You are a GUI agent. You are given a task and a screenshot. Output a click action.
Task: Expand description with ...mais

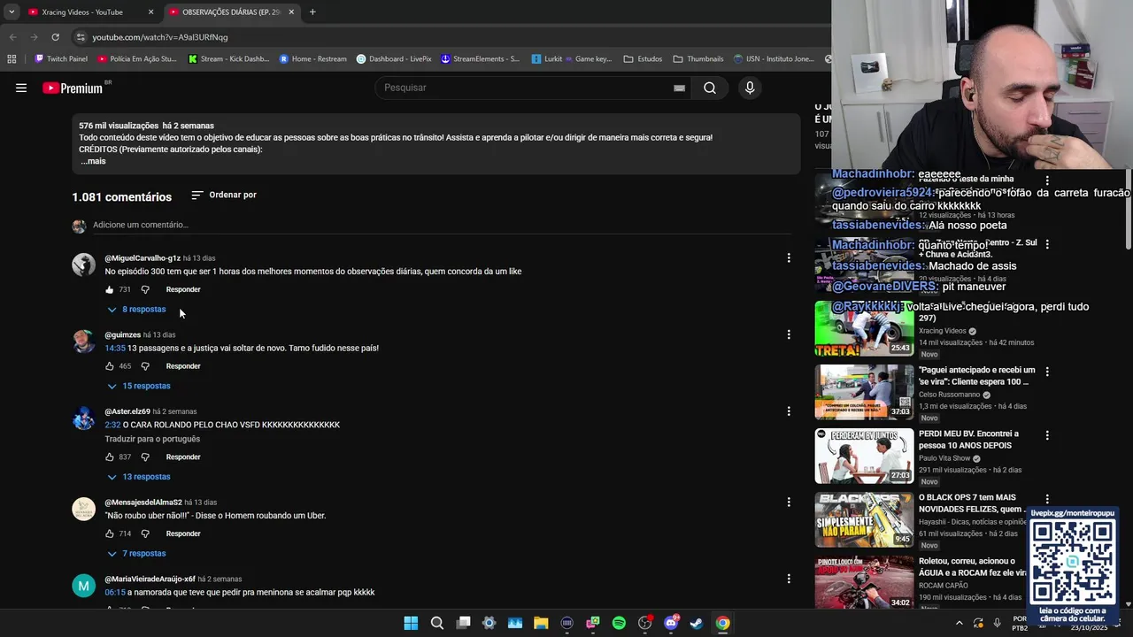tap(93, 161)
